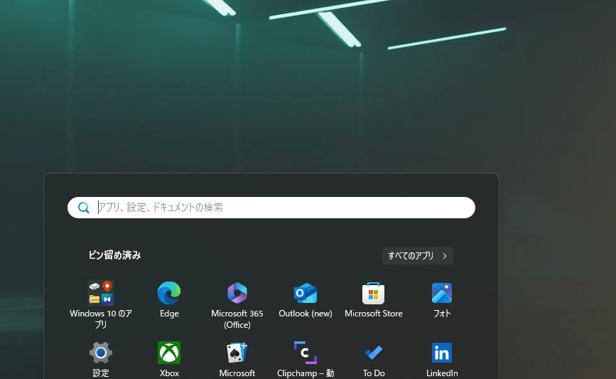This screenshot has width=616, height=379.
Task: Click the ピン留め済み heading text
Action: (114, 255)
